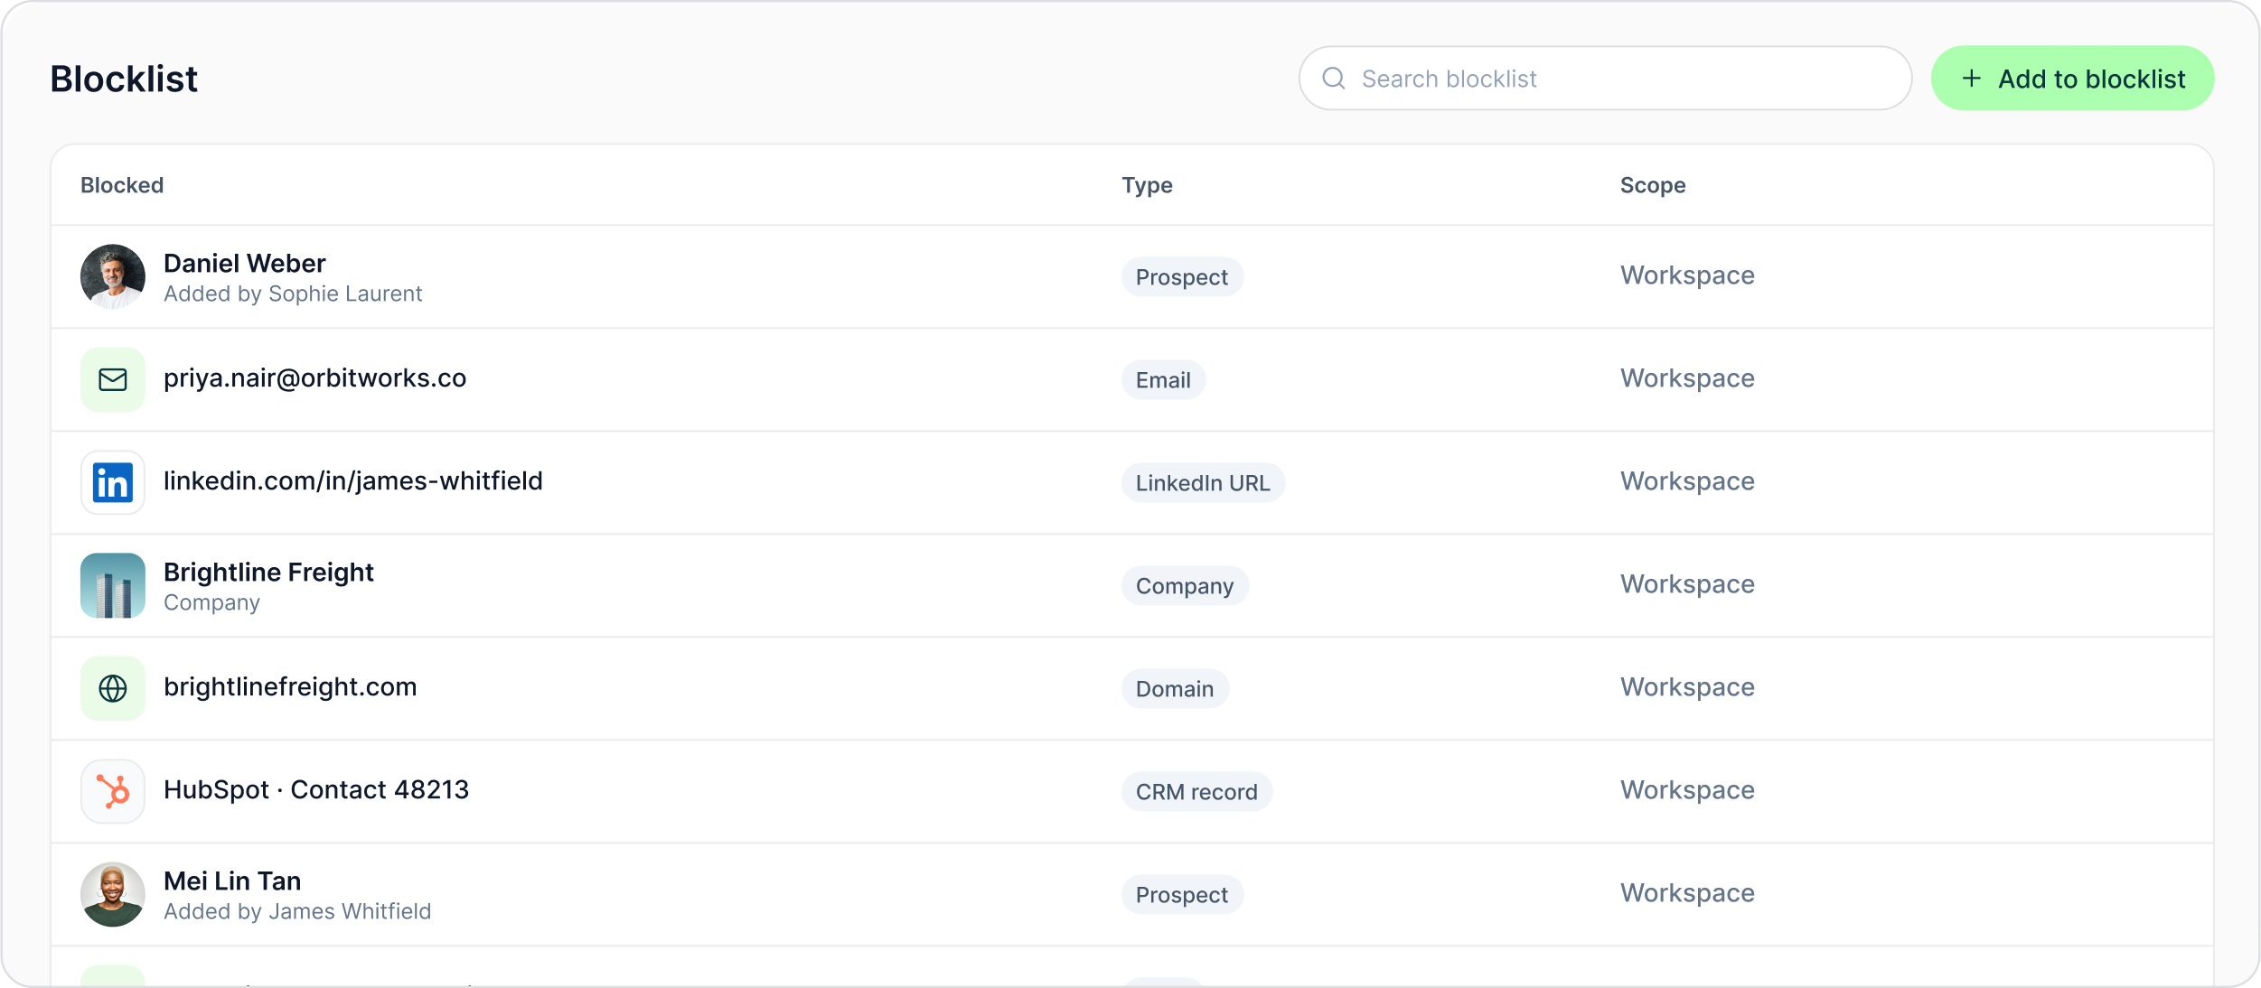Click the Brightline Freight building thumbnail
Viewport: 2261px width, 988px height.
pos(113,585)
